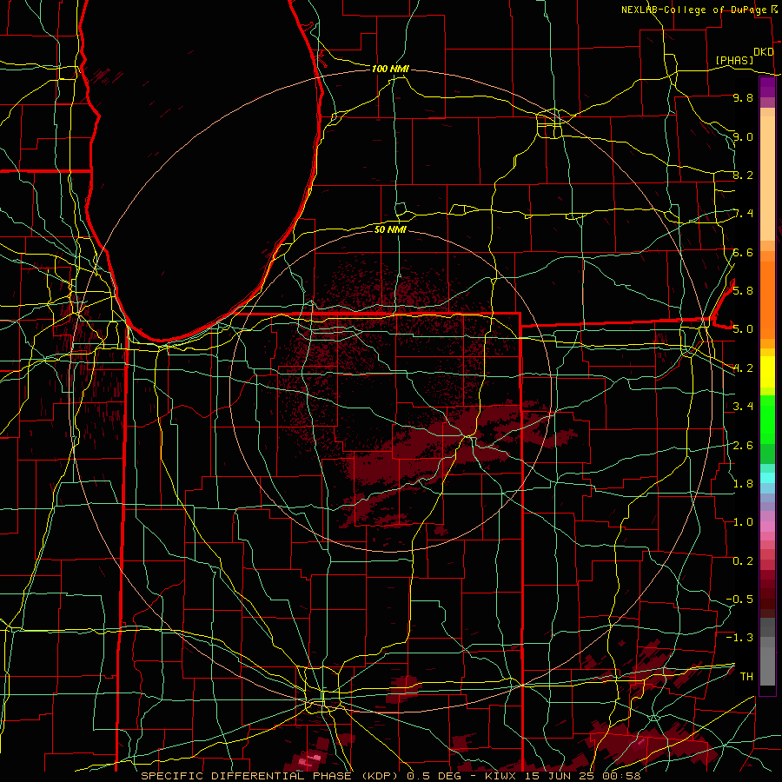This screenshot has width=782, height=782.
Task: Click the DKD label above the color scale
Action: [763, 51]
